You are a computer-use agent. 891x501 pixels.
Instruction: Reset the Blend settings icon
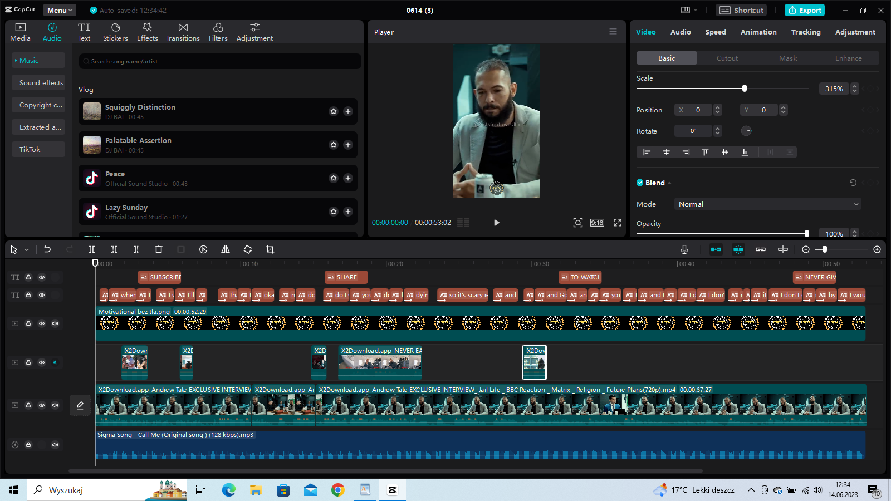point(853,183)
